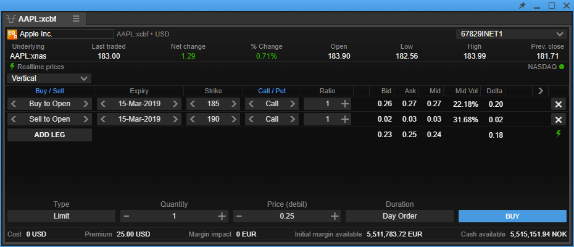Click 15-Mar-2019 expiry on the 190 leg
This screenshot has height=247, width=574.
pos(139,119)
